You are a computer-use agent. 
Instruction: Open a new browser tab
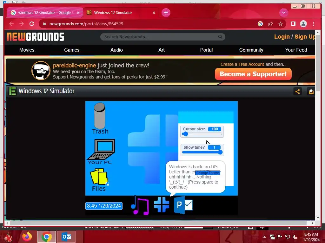pyautogui.click(x=166, y=13)
